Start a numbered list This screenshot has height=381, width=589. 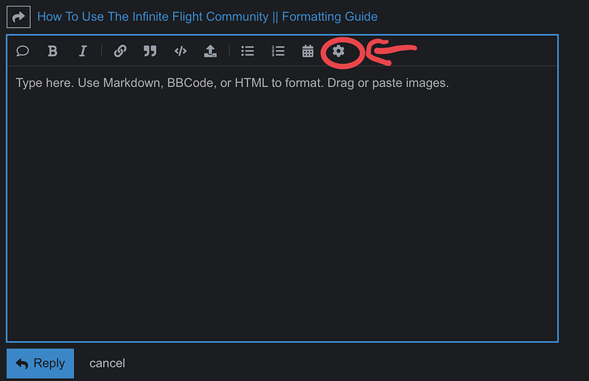tap(278, 51)
